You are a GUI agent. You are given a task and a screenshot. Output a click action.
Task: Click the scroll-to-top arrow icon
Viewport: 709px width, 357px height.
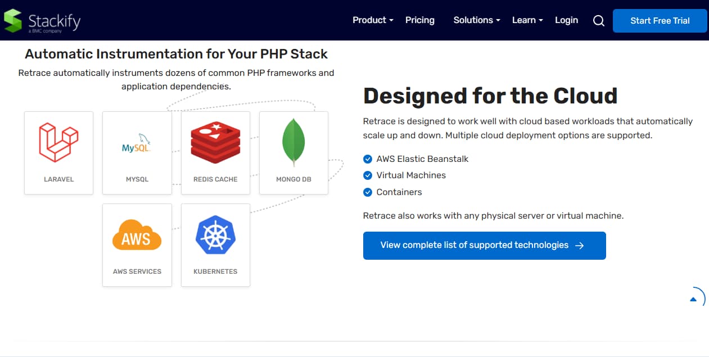pos(694,299)
